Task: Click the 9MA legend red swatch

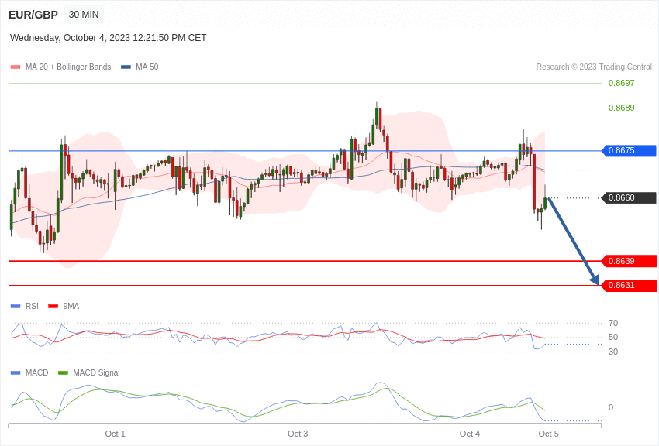Action: [53, 307]
